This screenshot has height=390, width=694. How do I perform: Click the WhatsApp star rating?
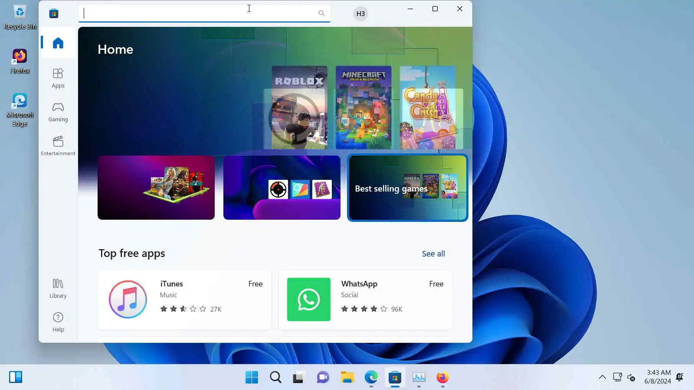point(364,309)
